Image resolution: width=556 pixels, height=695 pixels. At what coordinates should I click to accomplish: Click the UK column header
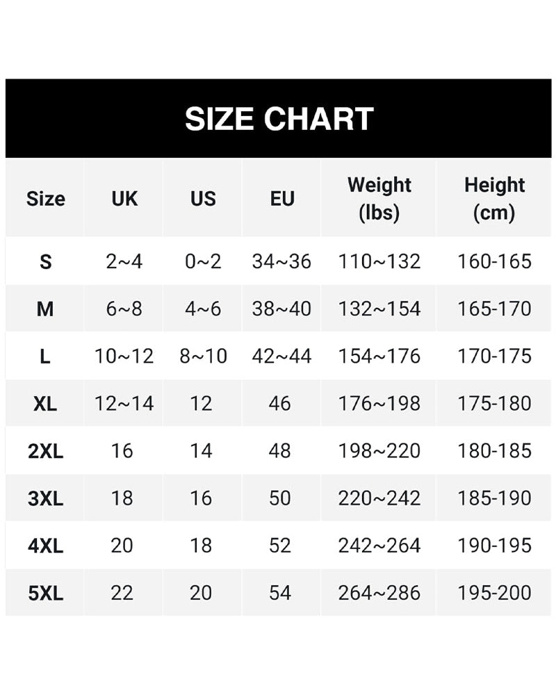124,199
